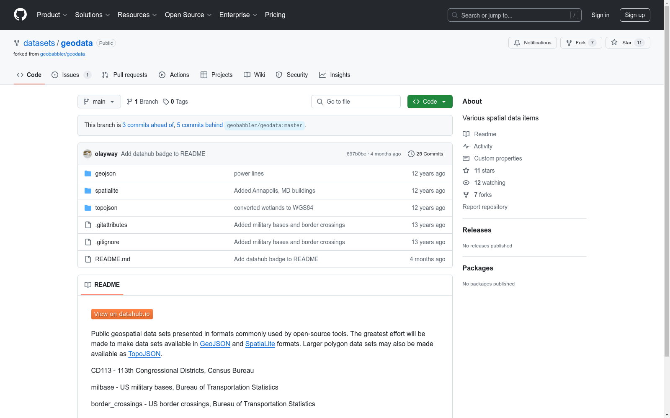View the 0 Tags list

pyautogui.click(x=175, y=102)
